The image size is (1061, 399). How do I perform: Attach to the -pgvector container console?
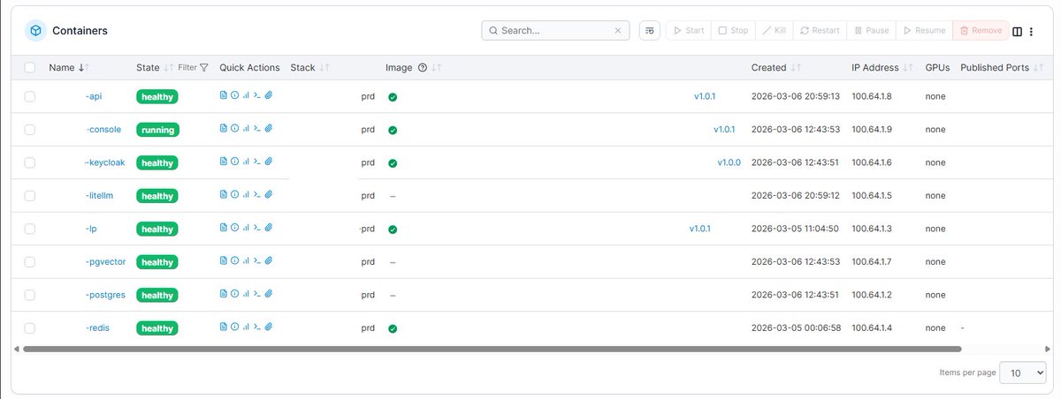[x=269, y=261]
